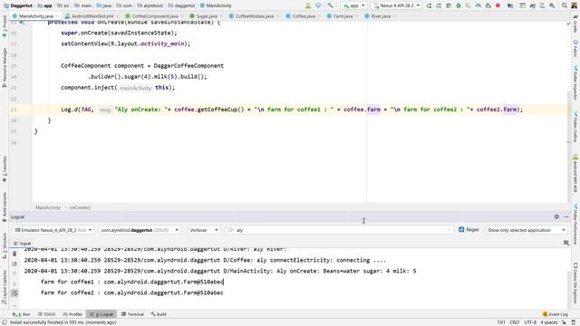580x326 pixels.
Task: Switch to the River.java tab
Action: (x=381, y=16)
